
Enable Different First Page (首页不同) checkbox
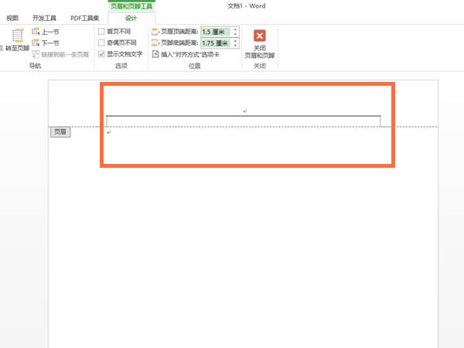pos(101,32)
